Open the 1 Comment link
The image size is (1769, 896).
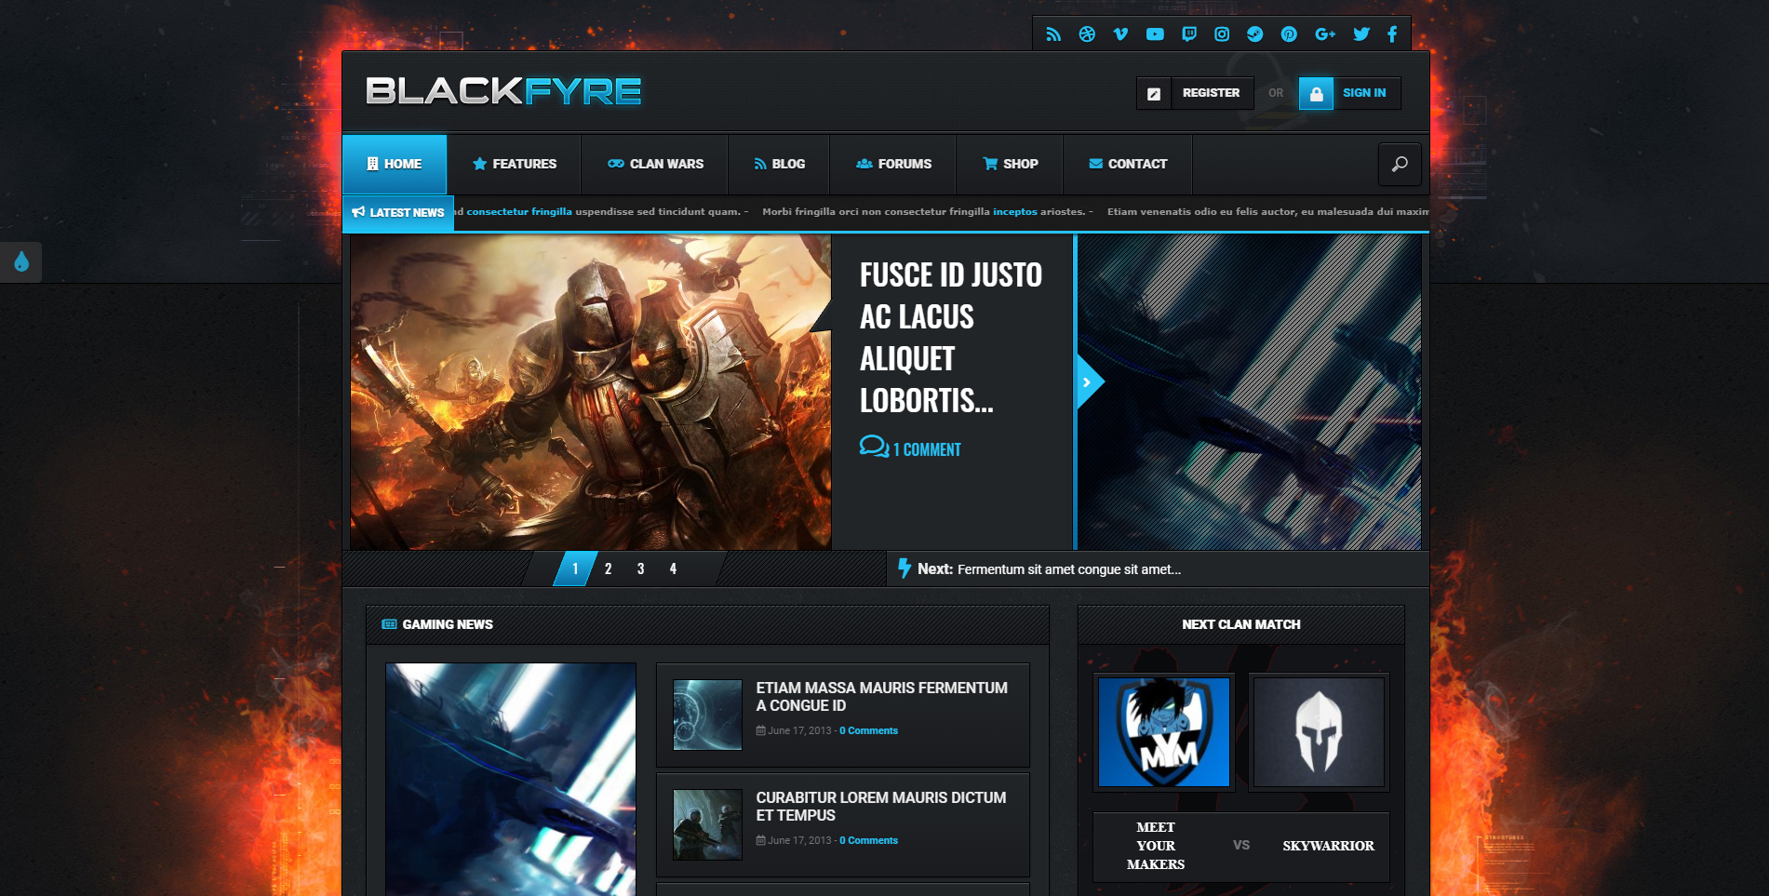pos(927,449)
